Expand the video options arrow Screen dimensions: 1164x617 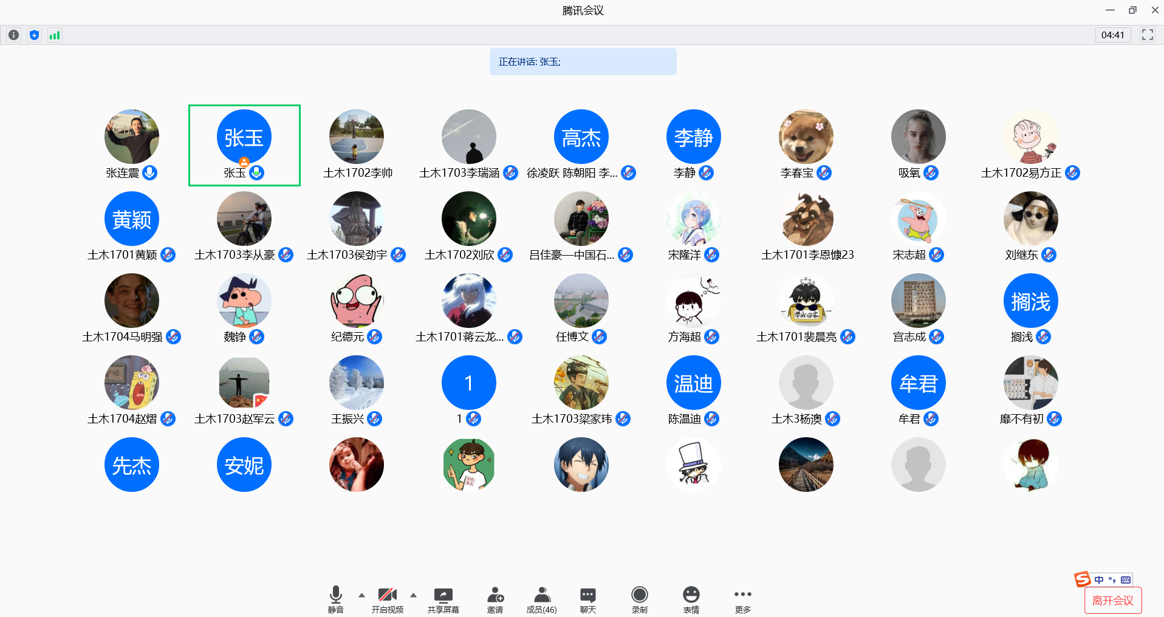pos(413,595)
